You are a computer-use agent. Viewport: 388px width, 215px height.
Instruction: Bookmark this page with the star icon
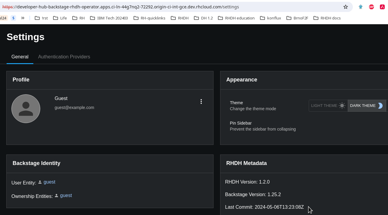tap(346, 7)
